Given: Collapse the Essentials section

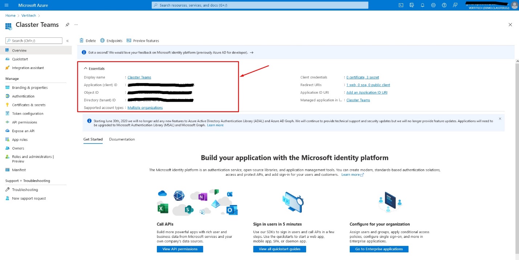Looking at the screenshot, I should 94,69.
